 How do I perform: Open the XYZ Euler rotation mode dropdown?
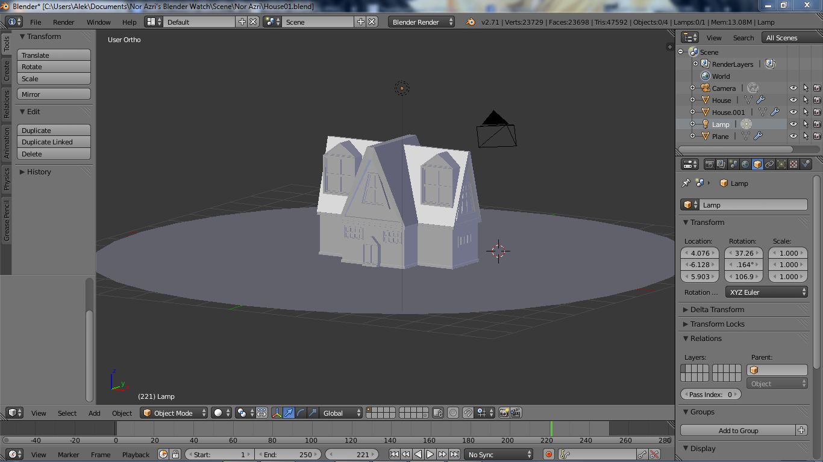[766, 292]
